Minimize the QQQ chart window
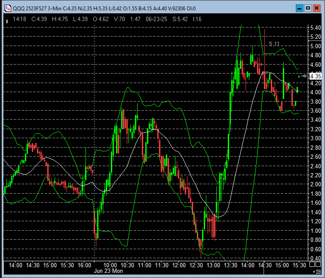 click(x=300, y=8)
